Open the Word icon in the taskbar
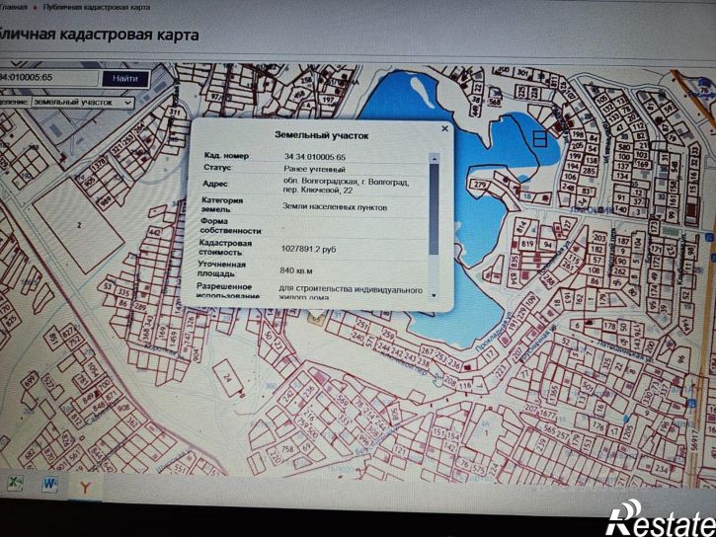 click(x=49, y=484)
